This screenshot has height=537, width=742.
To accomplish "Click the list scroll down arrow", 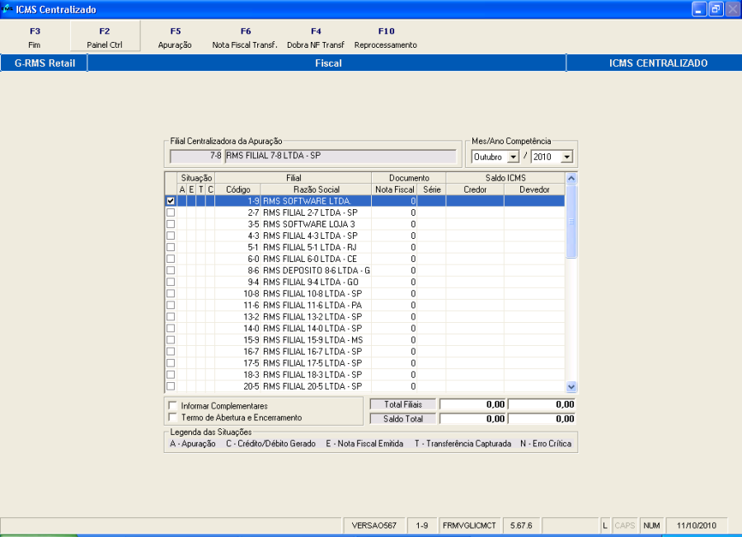I will click(571, 386).
